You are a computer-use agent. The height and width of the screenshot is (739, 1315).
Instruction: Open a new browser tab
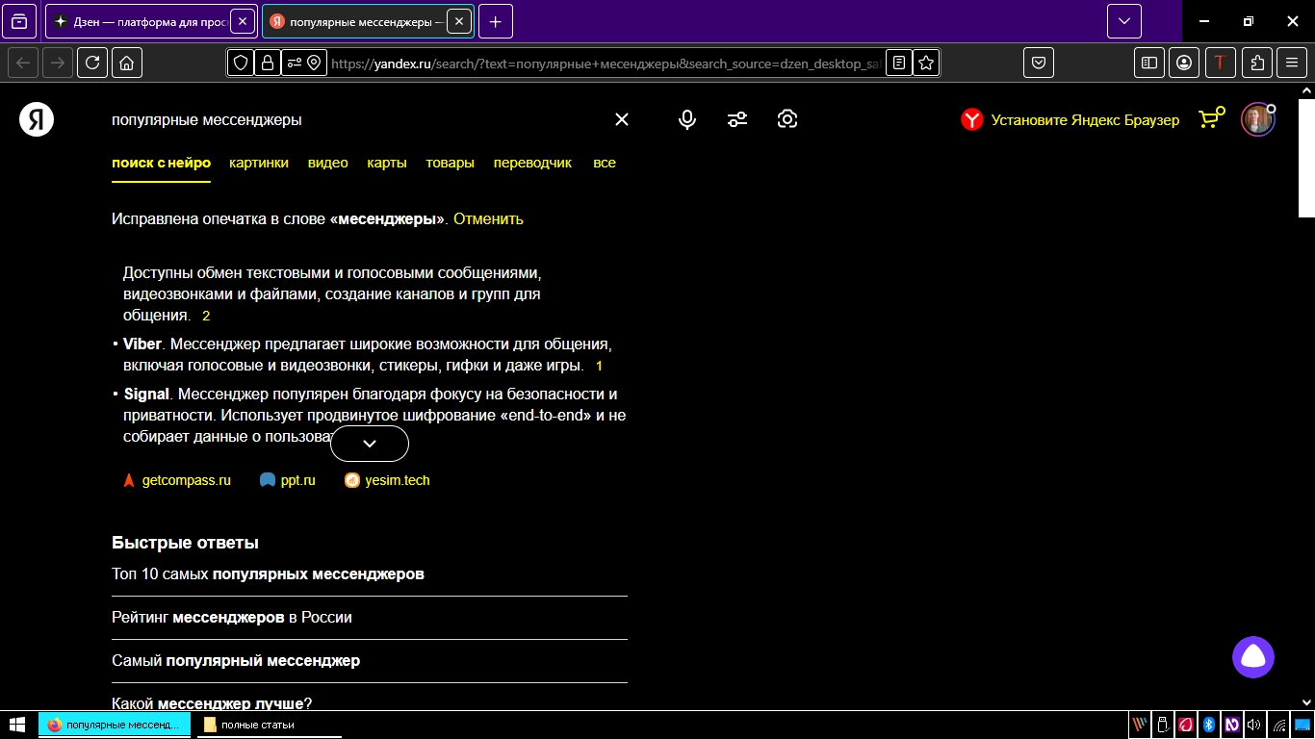click(496, 21)
